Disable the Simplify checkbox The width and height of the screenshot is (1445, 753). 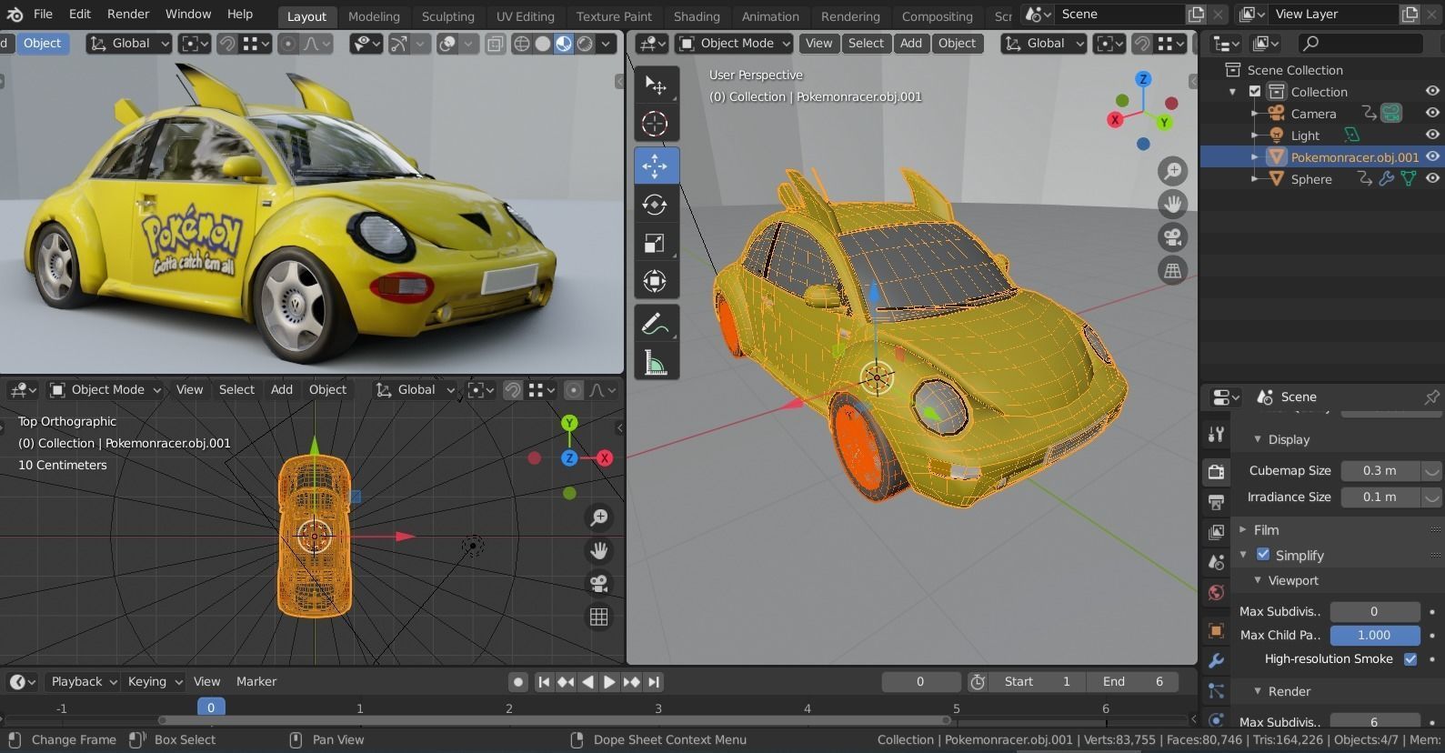[1263, 555]
